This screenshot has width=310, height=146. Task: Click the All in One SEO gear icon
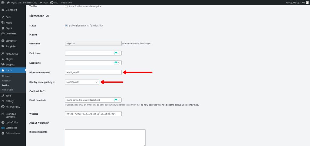pyautogui.click(x=3, y=106)
